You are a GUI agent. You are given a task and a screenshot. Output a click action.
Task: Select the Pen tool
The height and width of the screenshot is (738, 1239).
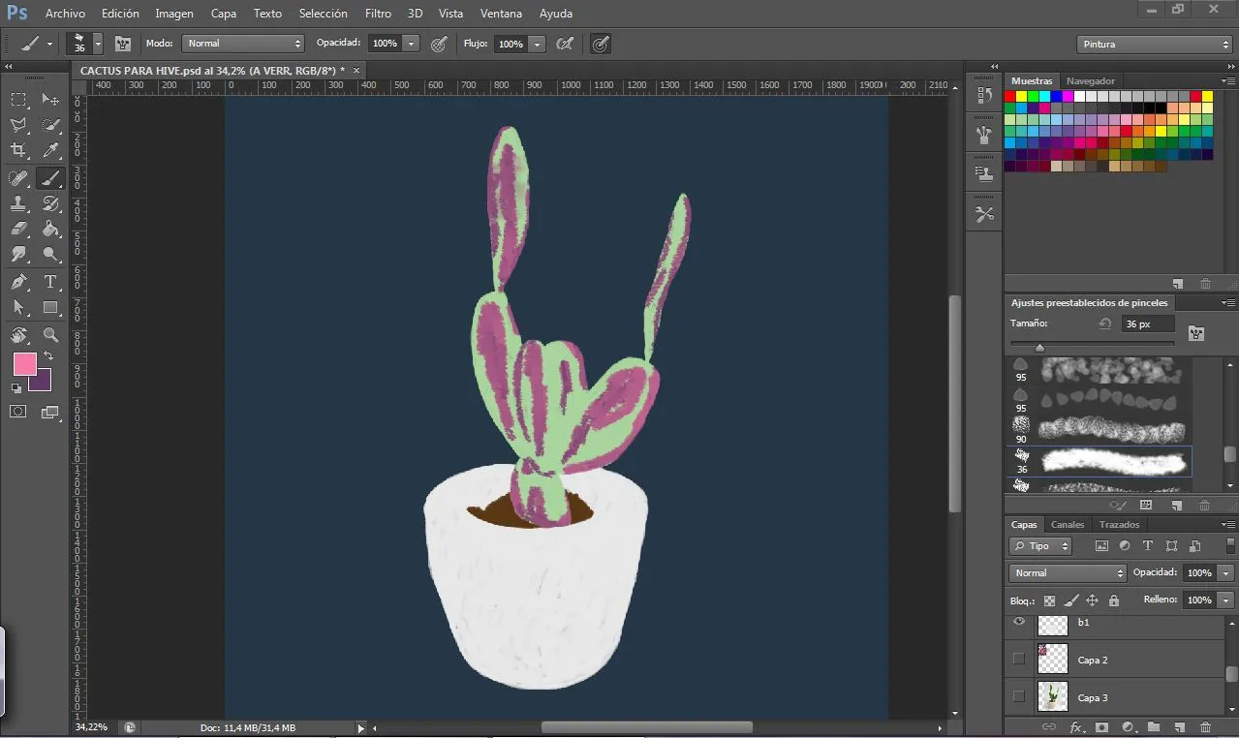[18, 283]
